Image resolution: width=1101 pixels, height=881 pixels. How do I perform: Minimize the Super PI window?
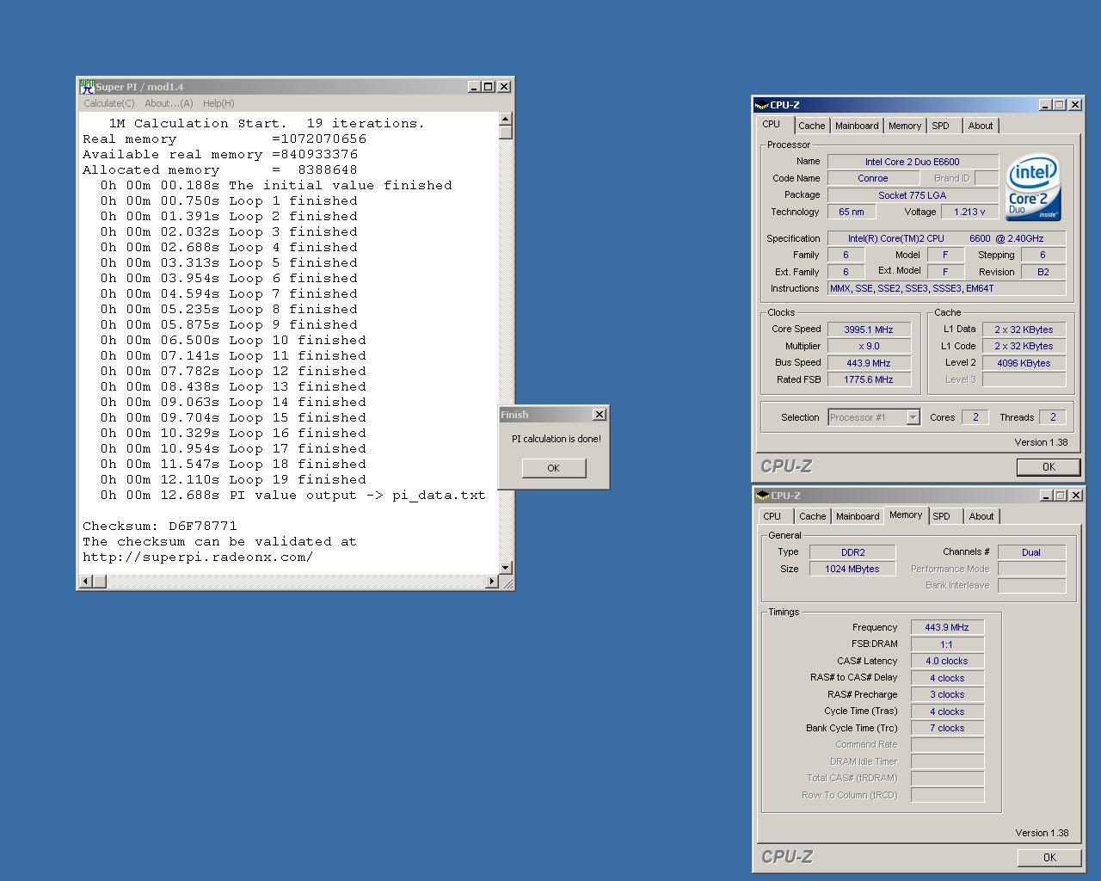coord(474,86)
